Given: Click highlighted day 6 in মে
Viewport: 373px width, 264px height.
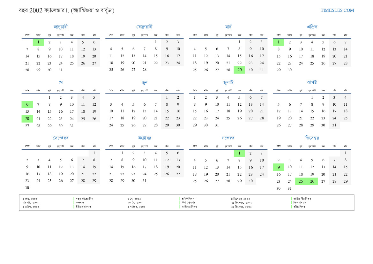Looking at the screenshot, I should tap(27, 104).
